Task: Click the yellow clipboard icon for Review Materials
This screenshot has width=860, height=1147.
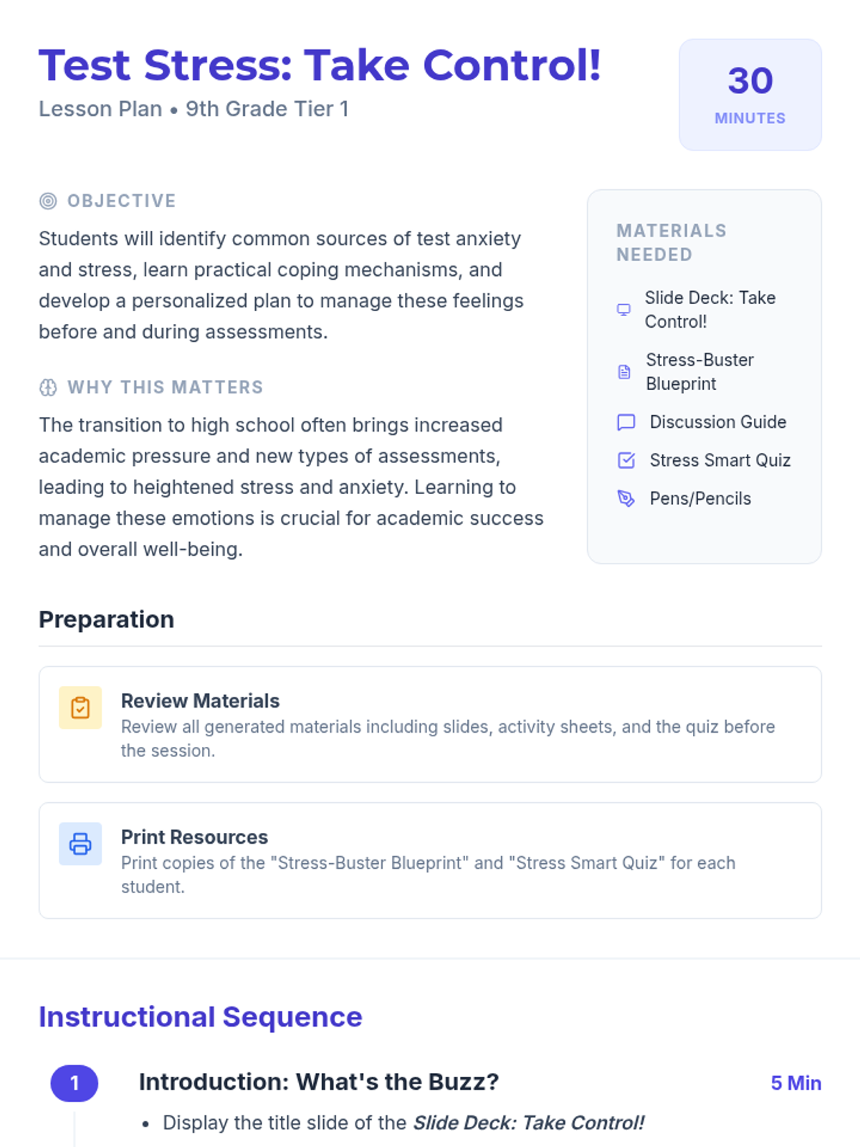Action: [x=80, y=708]
